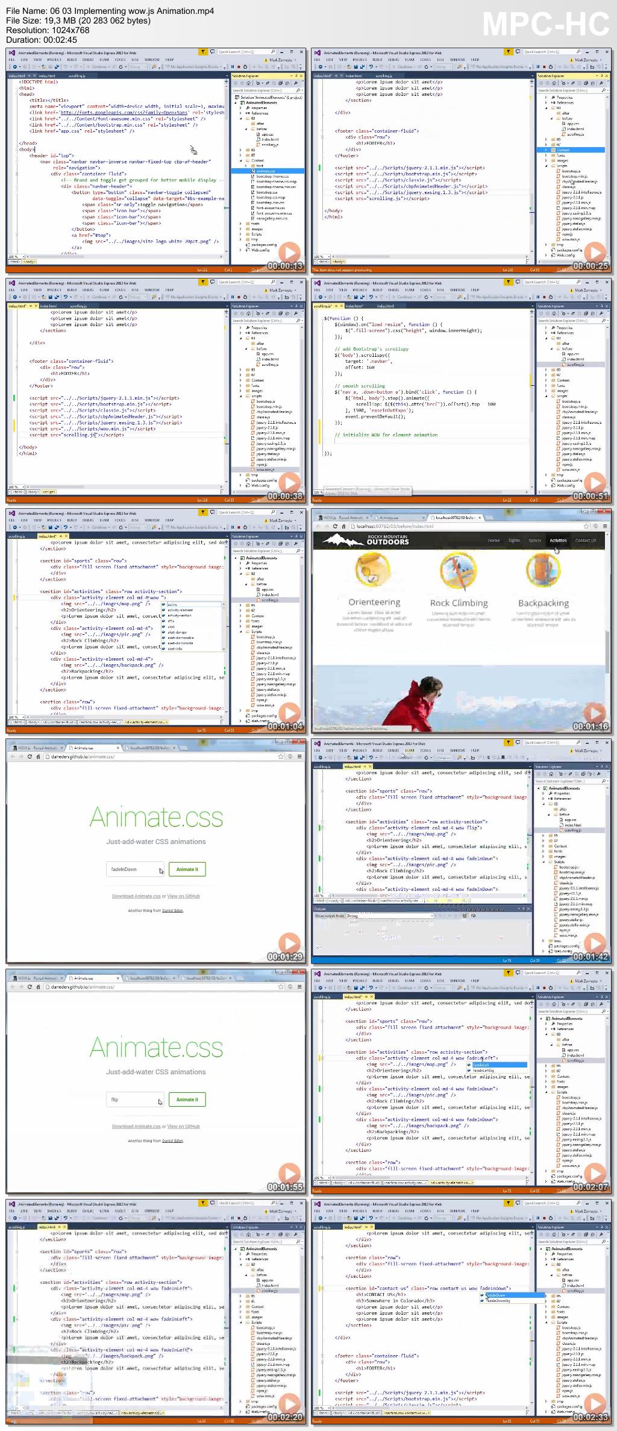The image size is (617, 1431).
Task: Click the play icon on the 00:01:04 thumbnail
Action: tap(290, 713)
